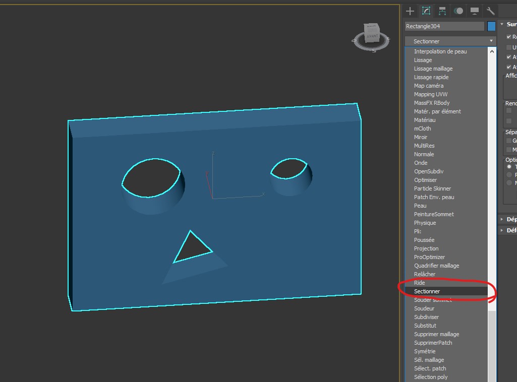Switch to the Modify panel icon

426,11
